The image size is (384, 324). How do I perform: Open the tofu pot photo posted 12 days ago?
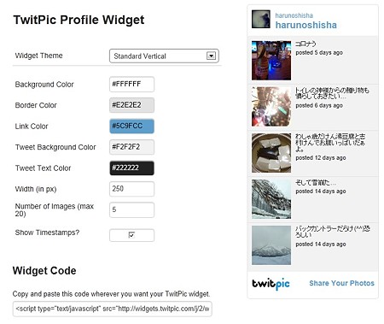[271, 153]
